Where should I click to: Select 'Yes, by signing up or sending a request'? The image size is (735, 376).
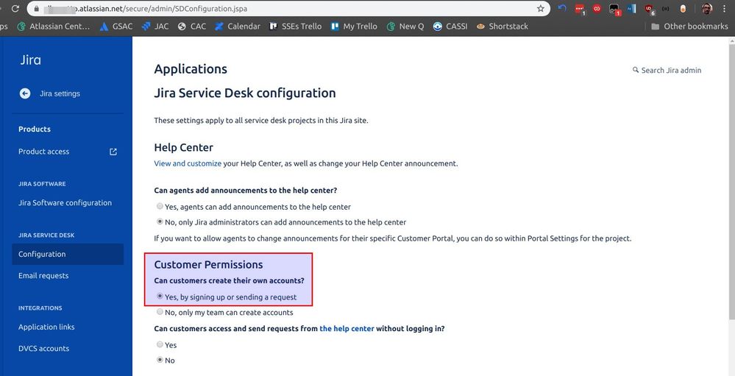[x=160, y=297]
